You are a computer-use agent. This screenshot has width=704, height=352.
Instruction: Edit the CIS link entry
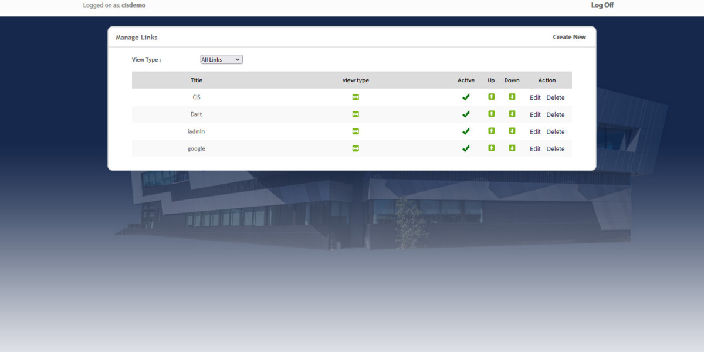tap(534, 97)
